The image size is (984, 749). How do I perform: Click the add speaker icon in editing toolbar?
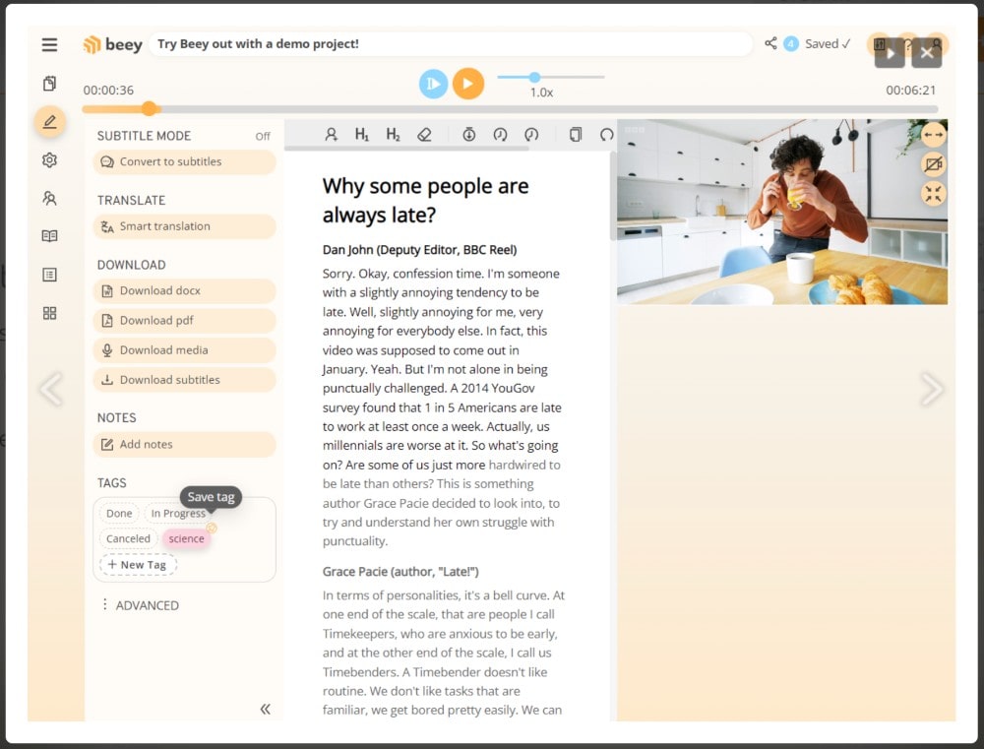(332, 134)
